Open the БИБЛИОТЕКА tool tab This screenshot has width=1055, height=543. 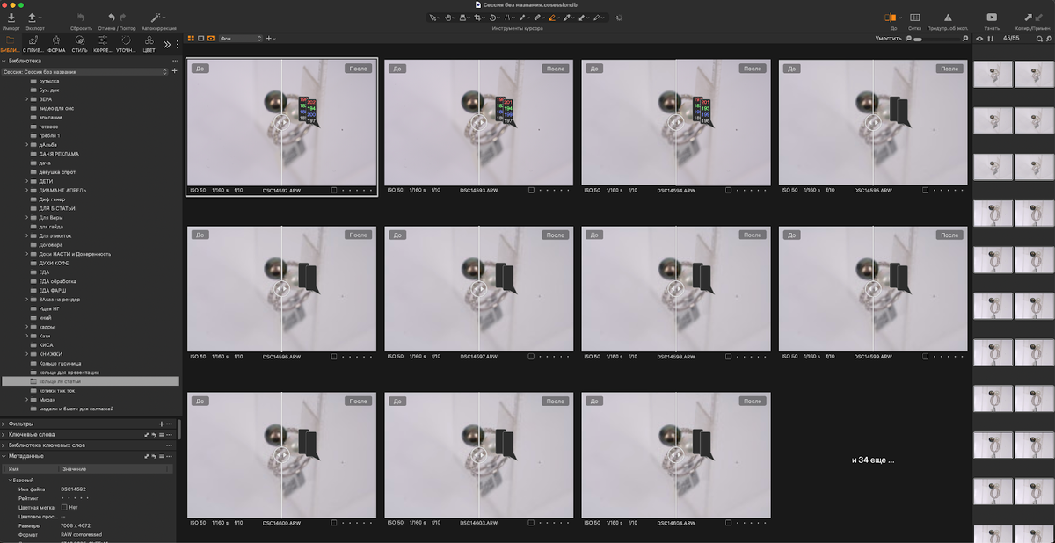tap(10, 43)
